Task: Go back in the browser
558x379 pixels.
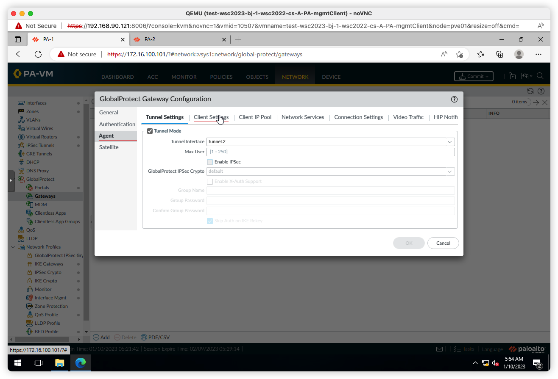Action: click(20, 54)
